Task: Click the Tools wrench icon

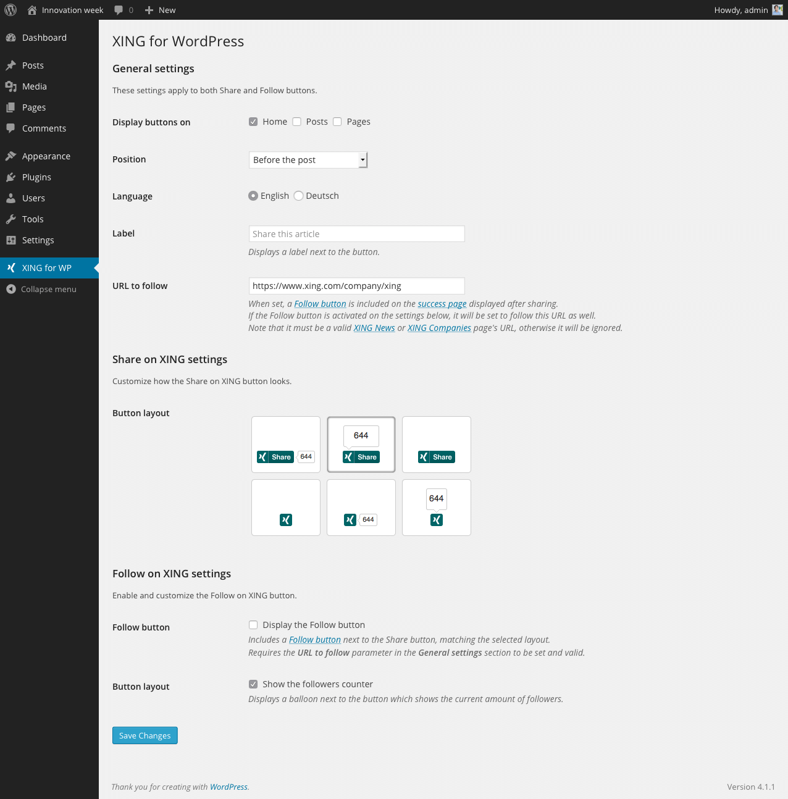Action: pyautogui.click(x=10, y=219)
